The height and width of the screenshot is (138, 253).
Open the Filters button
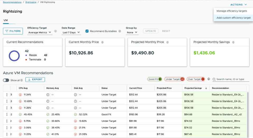13,31
